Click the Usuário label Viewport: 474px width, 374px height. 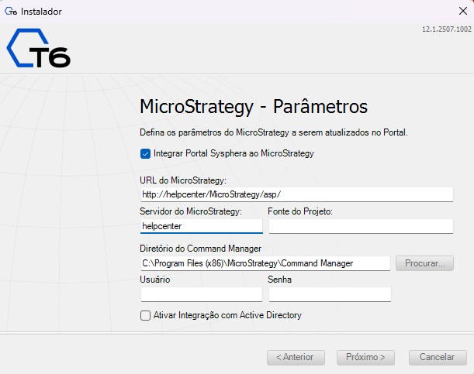[155, 280]
